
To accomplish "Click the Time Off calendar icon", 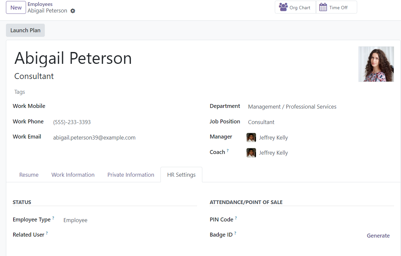I will pyautogui.click(x=323, y=7).
